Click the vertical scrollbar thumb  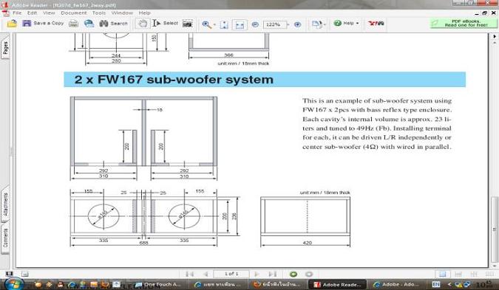pos(495,229)
